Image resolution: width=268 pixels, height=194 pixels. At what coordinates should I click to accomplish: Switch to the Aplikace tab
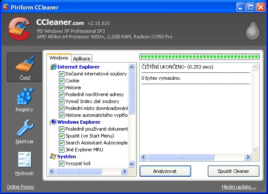click(x=82, y=58)
